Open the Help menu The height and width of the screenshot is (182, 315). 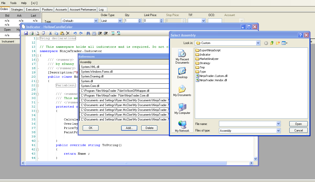[x=24, y=3]
